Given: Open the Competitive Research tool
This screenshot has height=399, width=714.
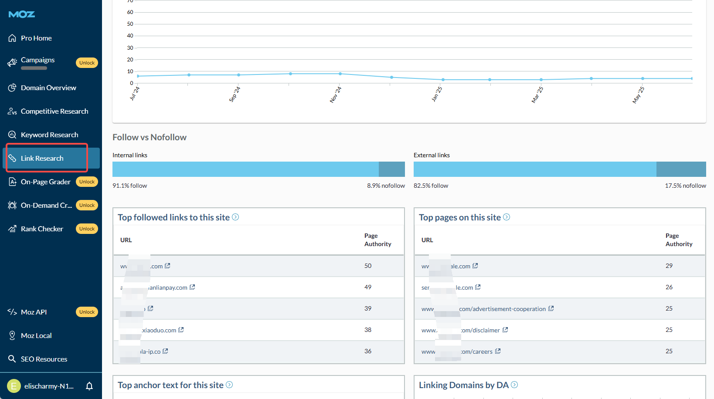Looking at the screenshot, I should point(54,111).
